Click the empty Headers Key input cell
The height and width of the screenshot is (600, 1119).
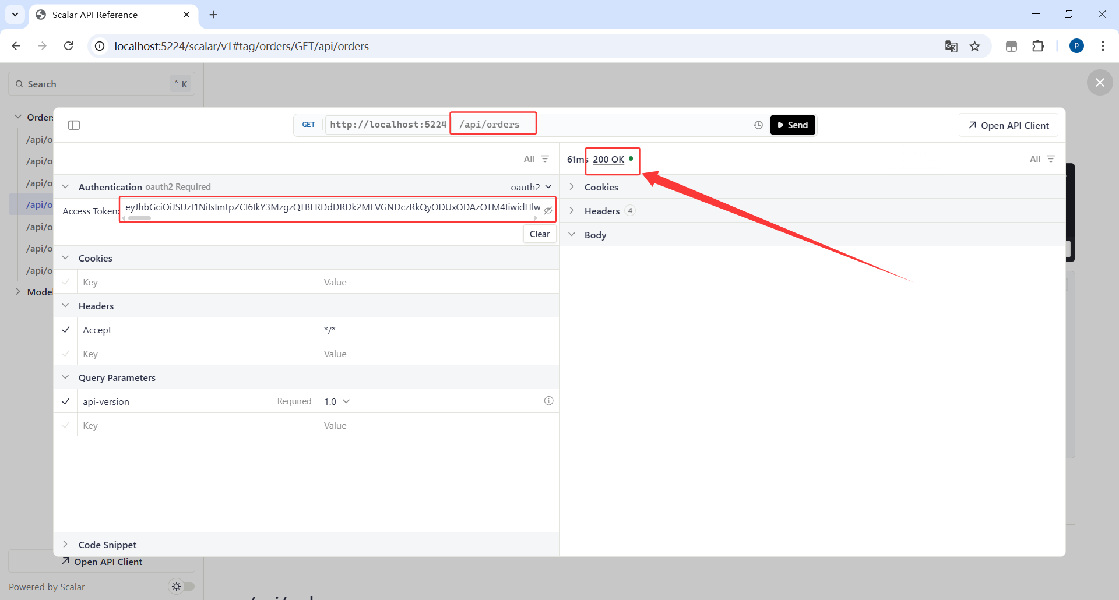point(198,354)
